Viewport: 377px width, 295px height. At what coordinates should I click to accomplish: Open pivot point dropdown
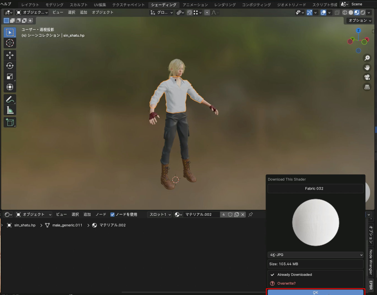click(180, 13)
